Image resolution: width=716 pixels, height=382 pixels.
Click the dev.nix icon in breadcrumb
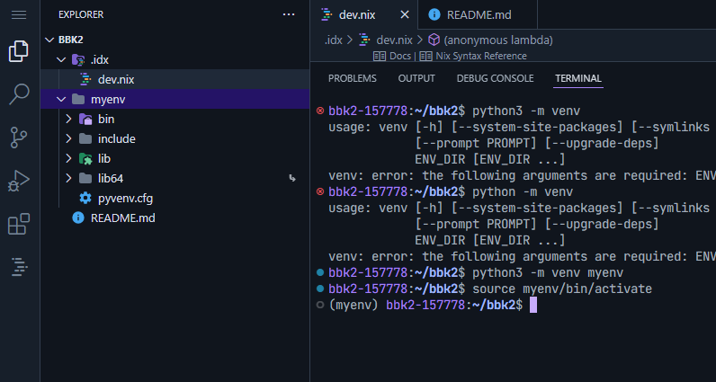coord(364,40)
